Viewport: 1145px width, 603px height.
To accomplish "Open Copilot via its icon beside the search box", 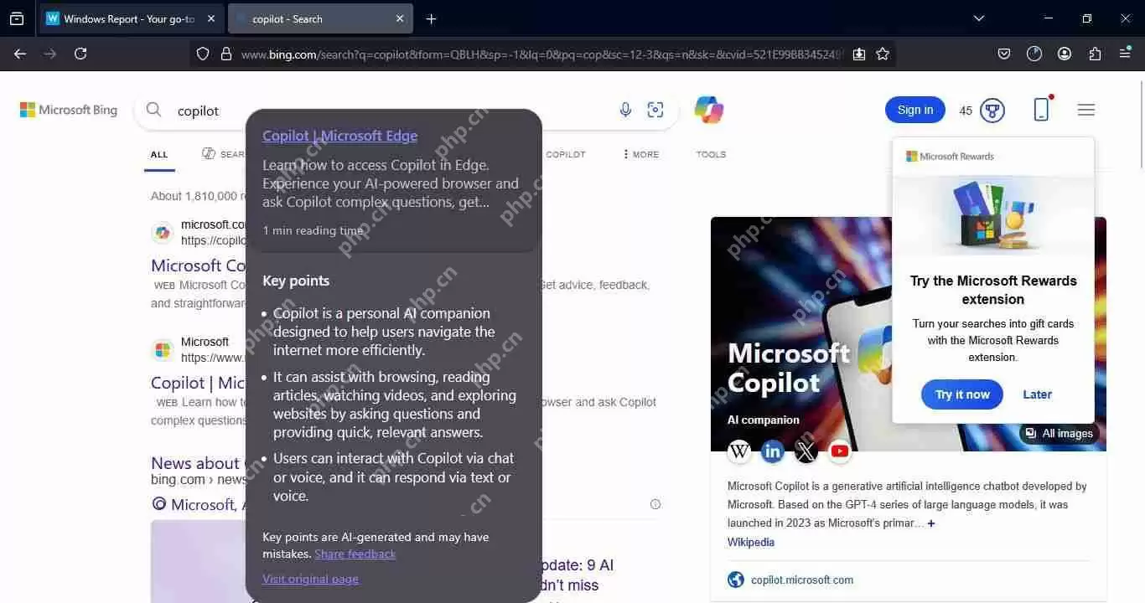I will [x=708, y=110].
